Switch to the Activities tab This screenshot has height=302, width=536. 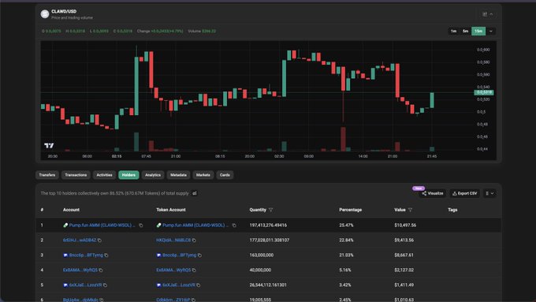104,175
